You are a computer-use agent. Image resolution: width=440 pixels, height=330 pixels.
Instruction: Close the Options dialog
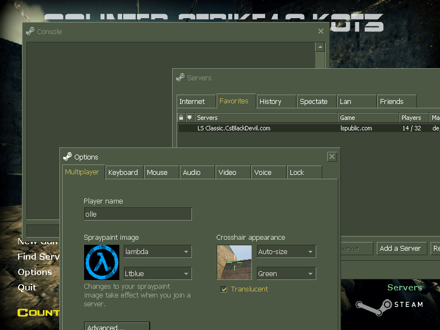point(332,157)
